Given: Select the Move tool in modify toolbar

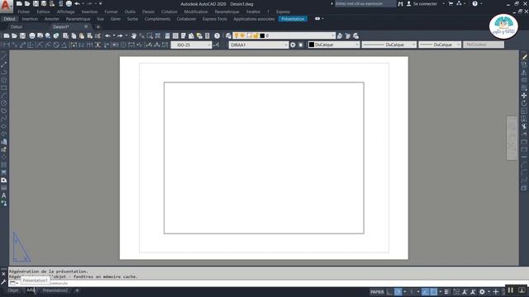Looking at the screenshot, I should click(x=524, y=96).
